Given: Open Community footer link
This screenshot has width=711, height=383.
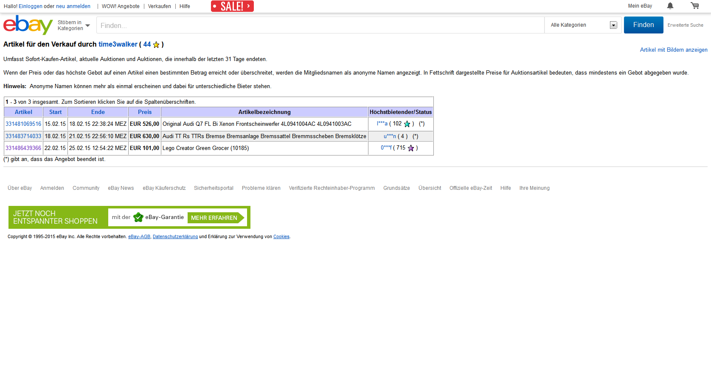Looking at the screenshot, I should click(x=86, y=188).
